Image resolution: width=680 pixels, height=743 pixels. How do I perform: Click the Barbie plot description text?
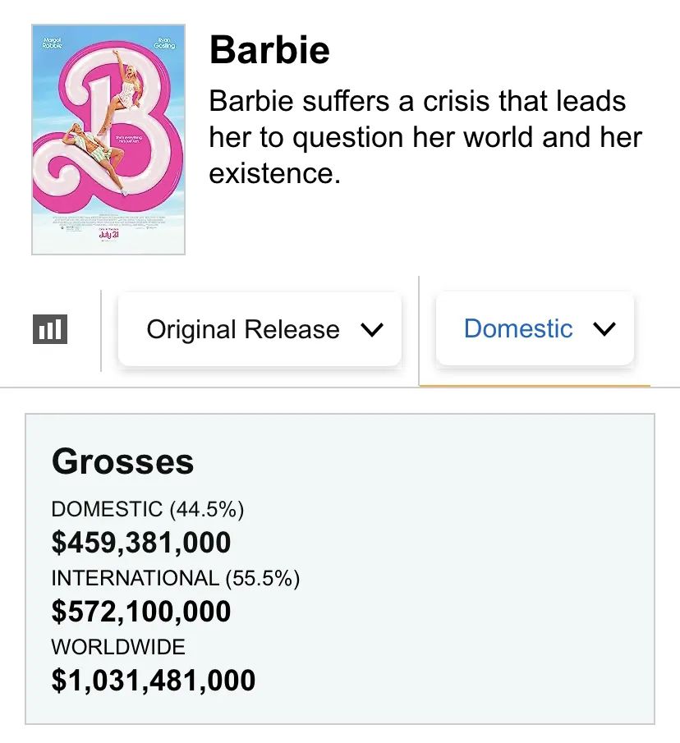(425, 137)
